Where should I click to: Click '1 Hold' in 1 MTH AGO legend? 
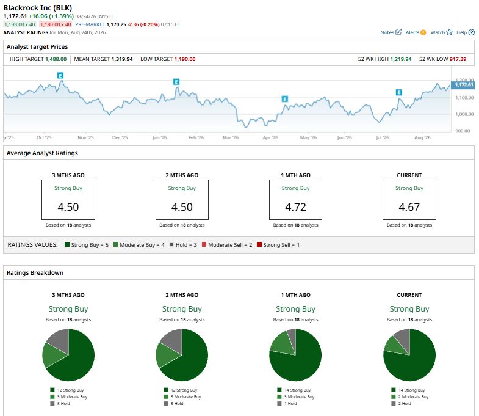[290, 403]
